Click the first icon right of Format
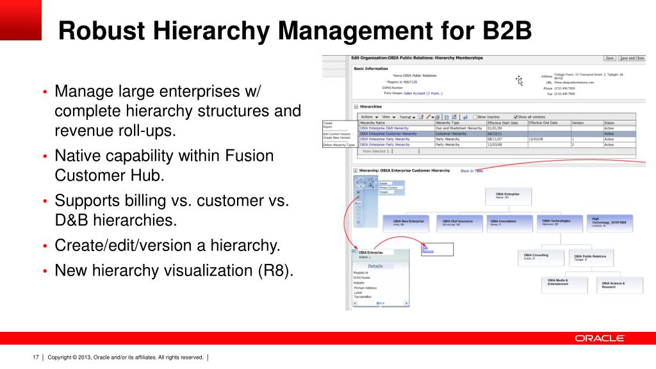Screen dimensions: 656x369 click(x=422, y=117)
